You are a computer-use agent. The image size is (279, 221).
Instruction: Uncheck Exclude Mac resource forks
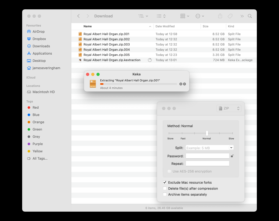tap(165, 182)
